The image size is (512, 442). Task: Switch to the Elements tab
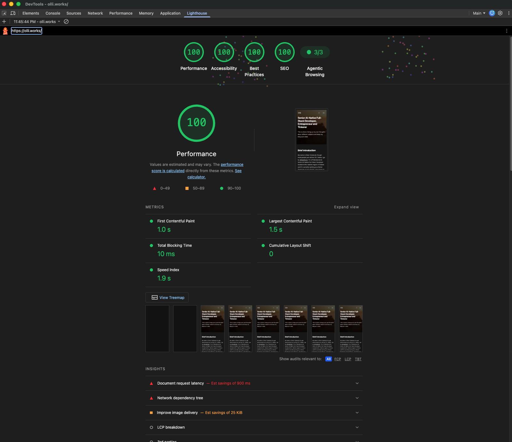pos(31,13)
